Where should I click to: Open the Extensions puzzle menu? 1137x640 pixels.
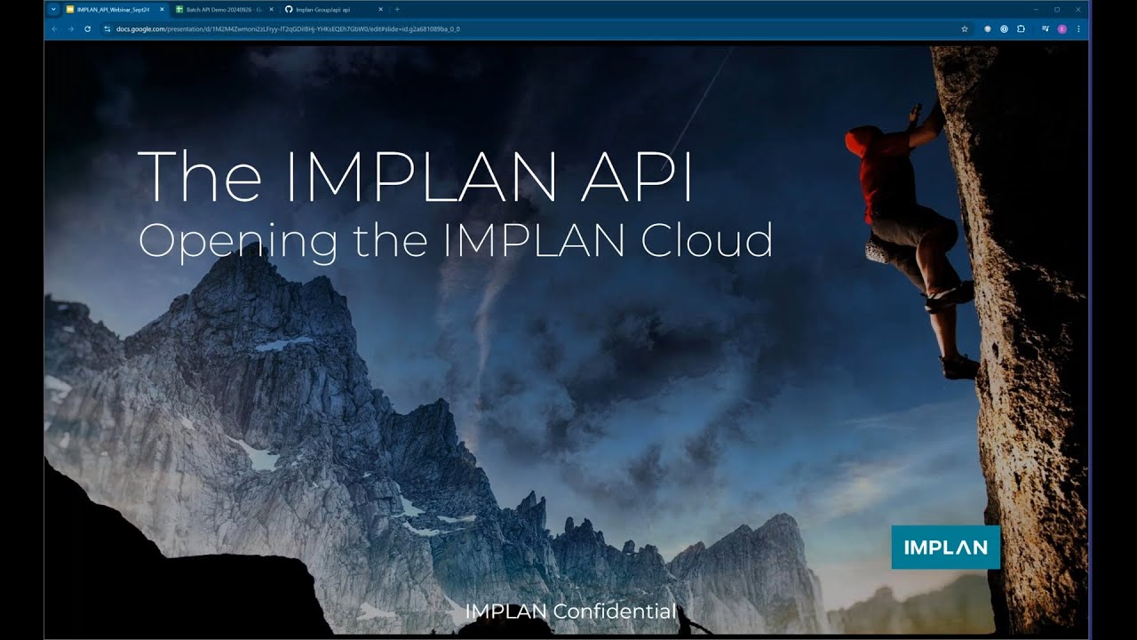(x=1021, y=28)
